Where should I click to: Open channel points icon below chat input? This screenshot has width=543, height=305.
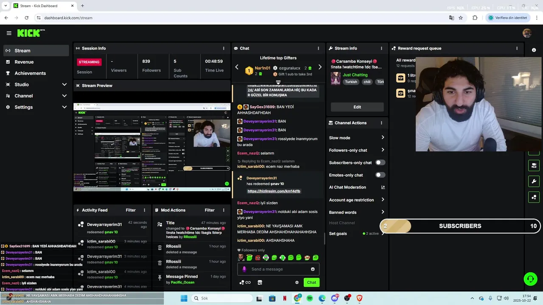click(245, 283)
